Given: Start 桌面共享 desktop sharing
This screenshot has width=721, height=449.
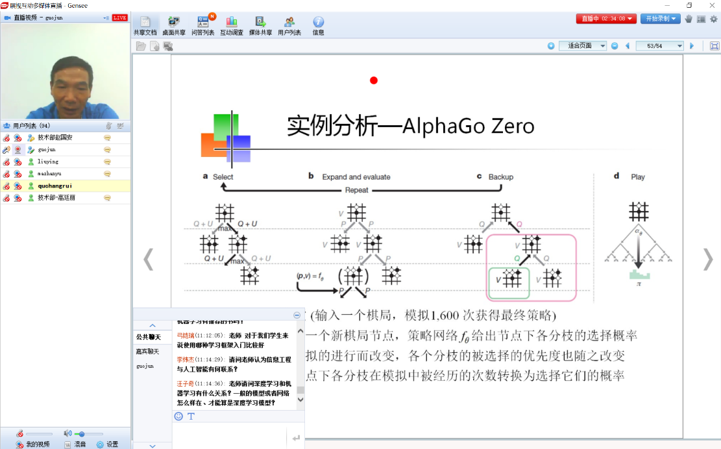Looking at the screenshot, I should [x=174, y=25].
